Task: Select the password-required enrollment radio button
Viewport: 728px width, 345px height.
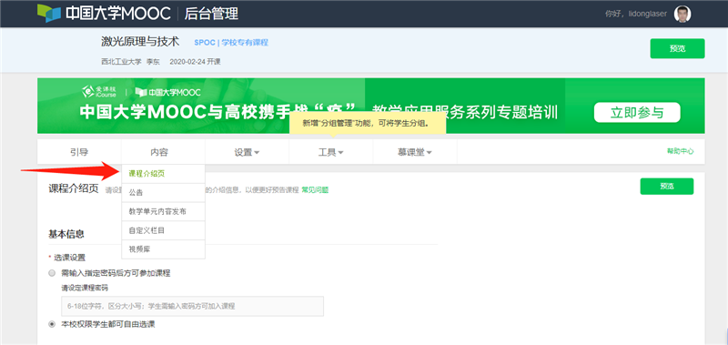Action: [x=52, y=273]
